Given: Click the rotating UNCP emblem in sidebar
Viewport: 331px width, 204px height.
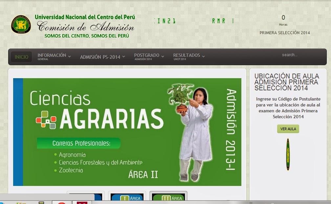Looking at the screenshot, I should tap(288, 154).
